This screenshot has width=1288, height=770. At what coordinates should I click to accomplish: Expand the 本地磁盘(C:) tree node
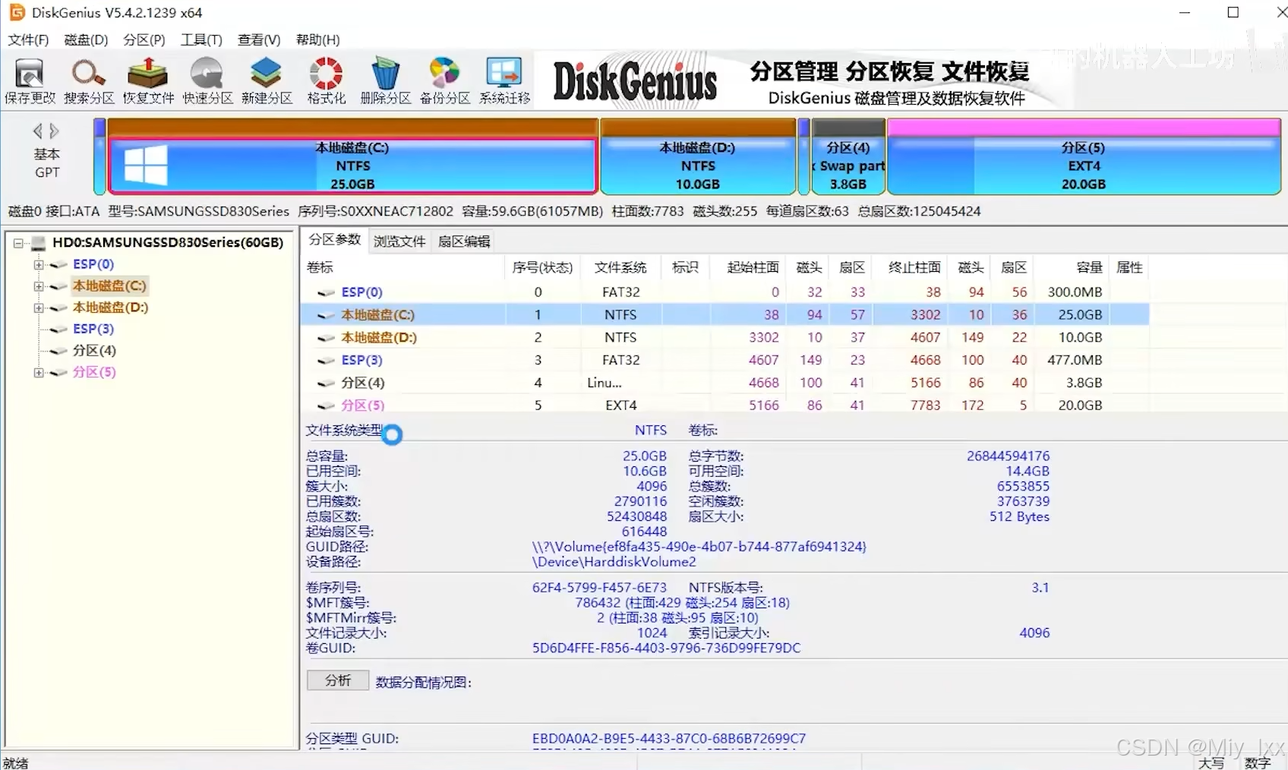pos(38,286)
